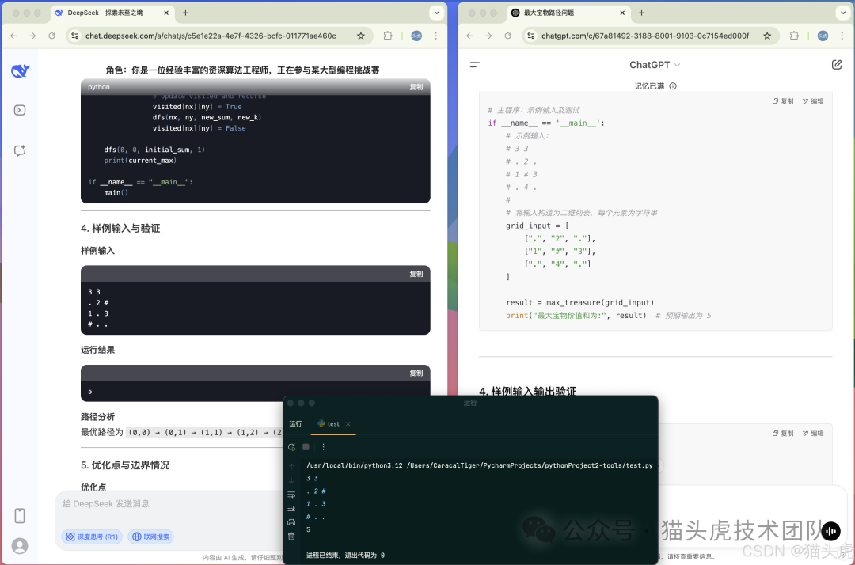
Task: Open the DeepSeek user avatar
Action: pos(20,546)
